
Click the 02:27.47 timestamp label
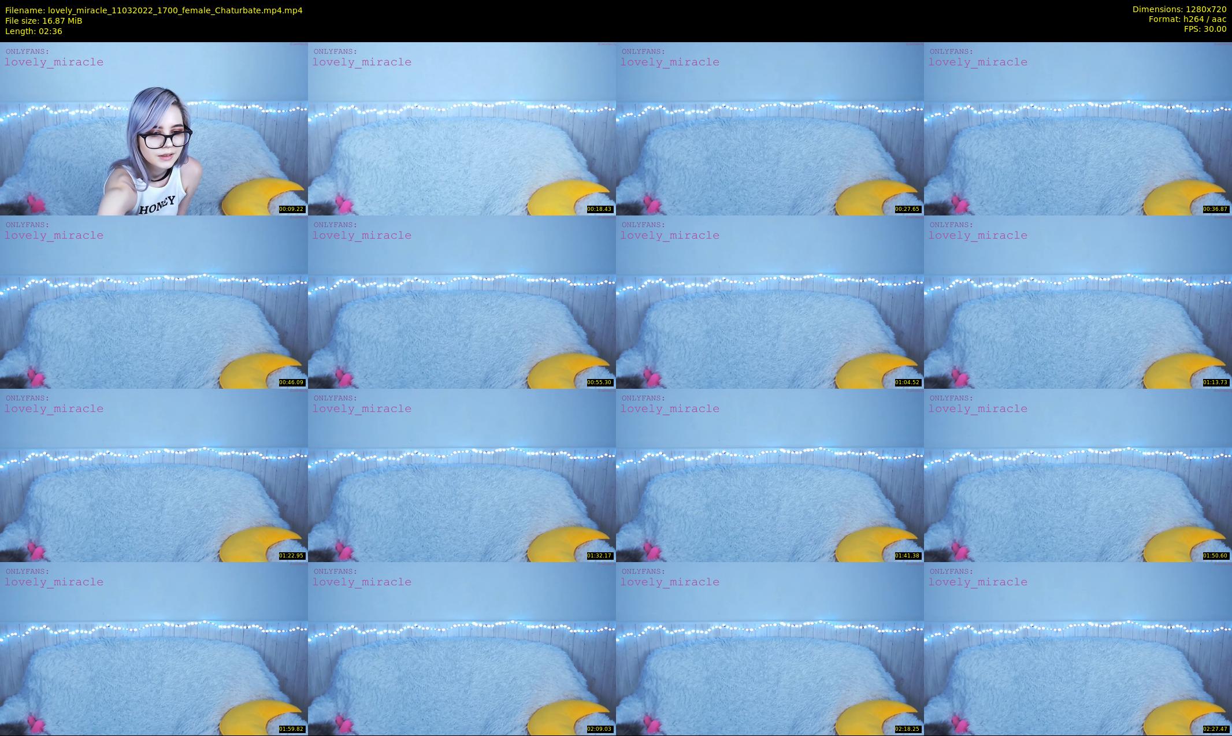pos(1215,729)
